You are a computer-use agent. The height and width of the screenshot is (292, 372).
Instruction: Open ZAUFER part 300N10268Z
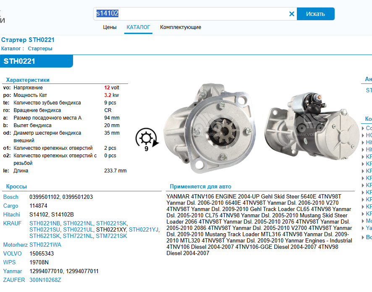45,280
